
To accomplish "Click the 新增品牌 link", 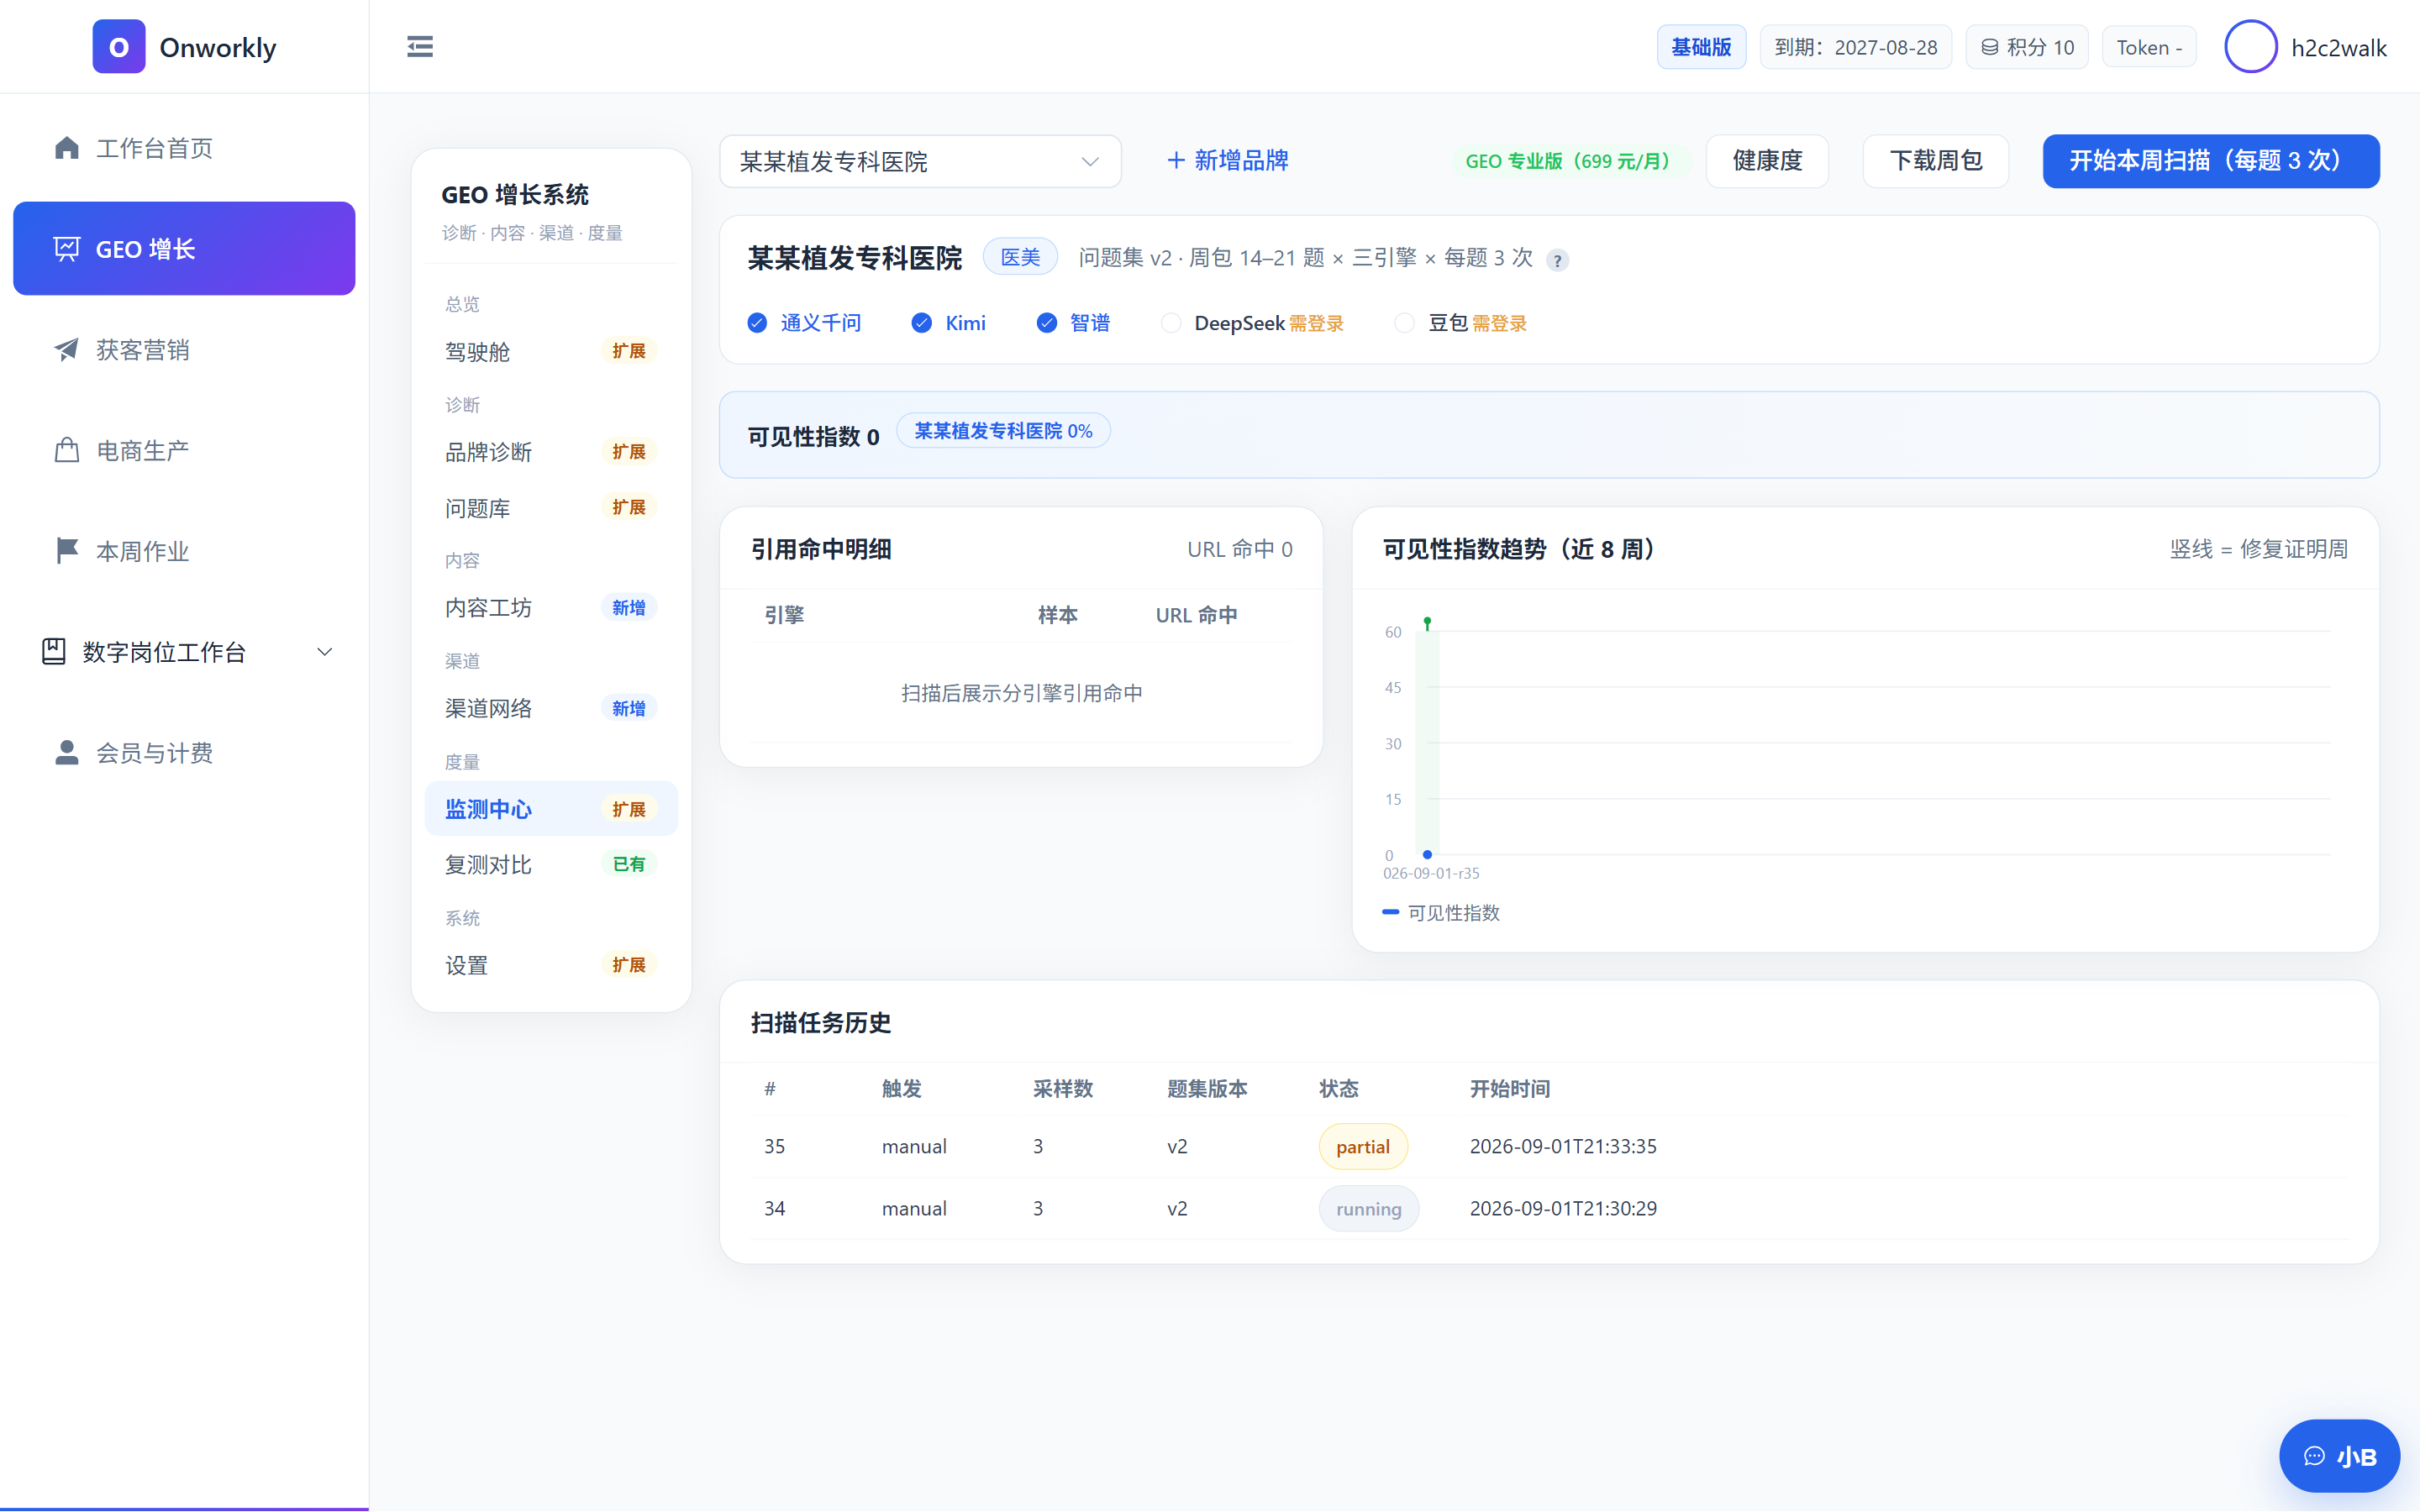I will [x=1227, y=161].
